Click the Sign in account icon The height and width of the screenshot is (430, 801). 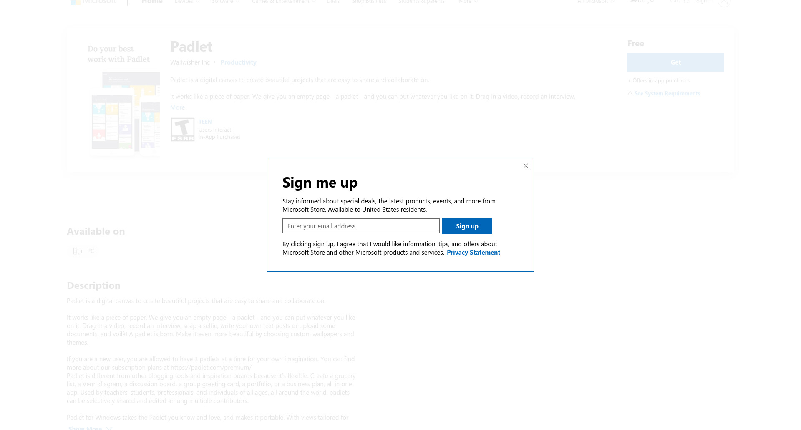point(724,2)
